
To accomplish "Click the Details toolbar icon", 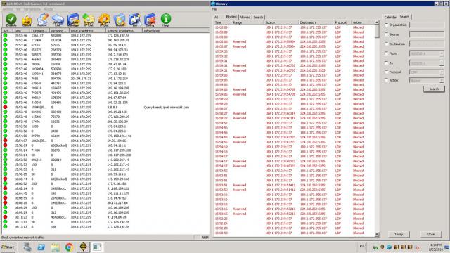I will click(120, 20).
